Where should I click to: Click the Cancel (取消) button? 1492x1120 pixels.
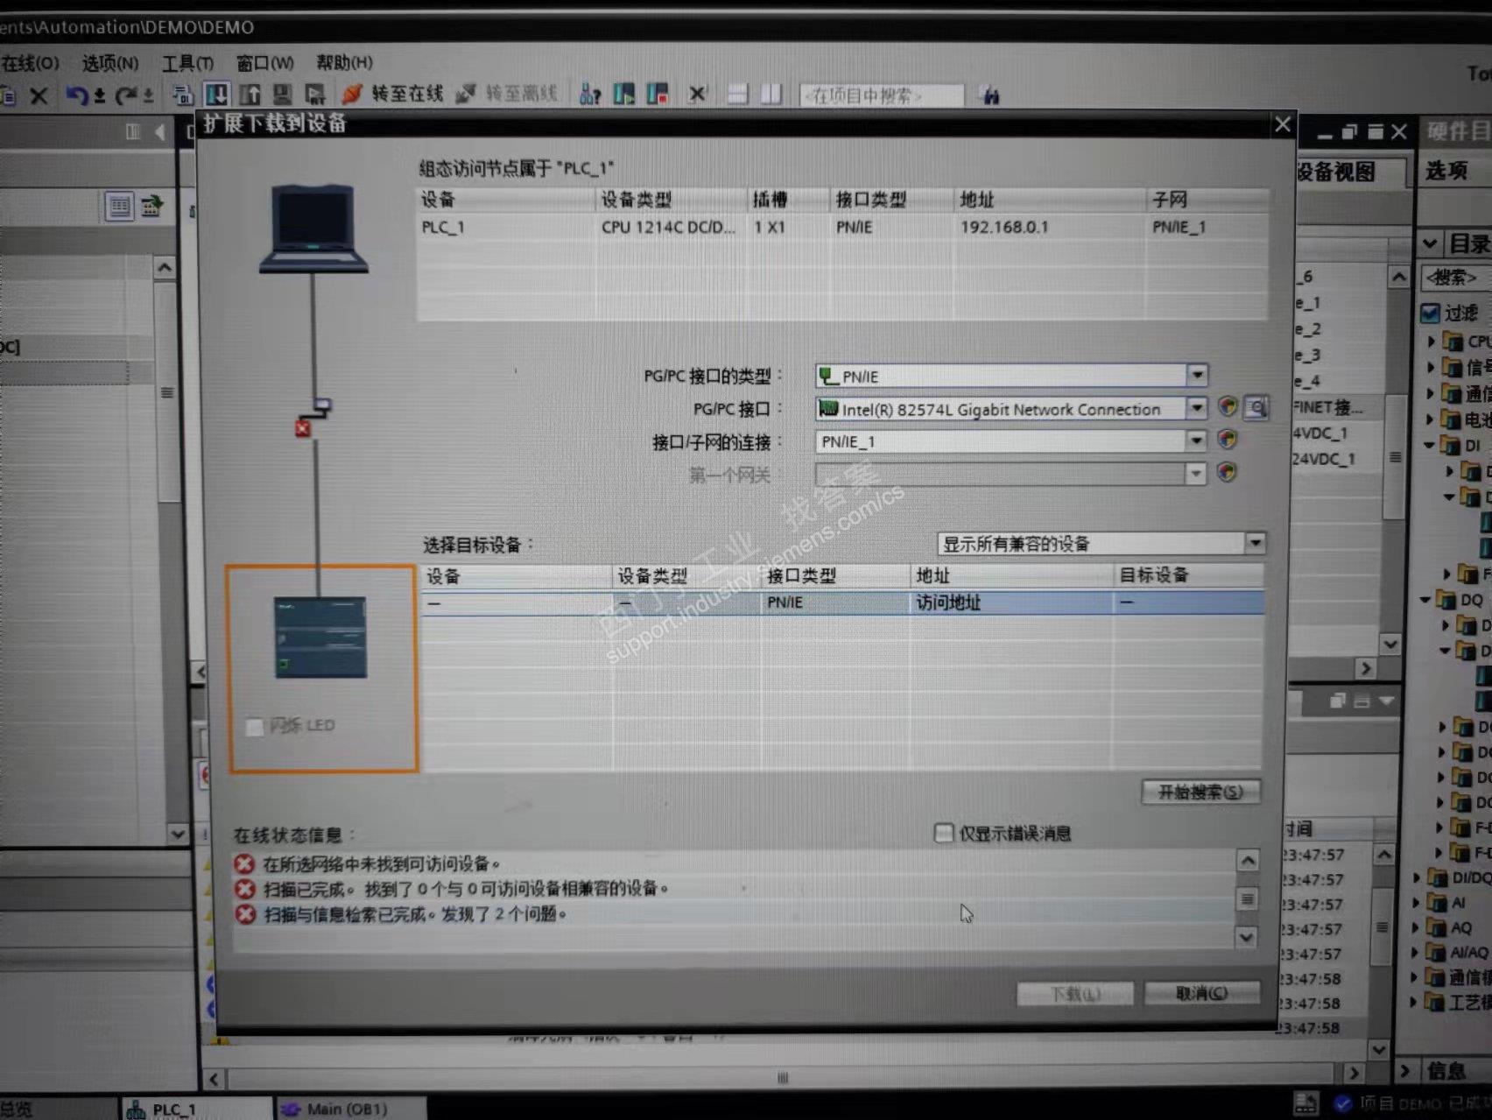pos(1201,993)
